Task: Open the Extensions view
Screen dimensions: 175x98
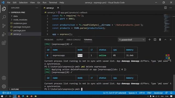Action: click(x=4, y=43)
